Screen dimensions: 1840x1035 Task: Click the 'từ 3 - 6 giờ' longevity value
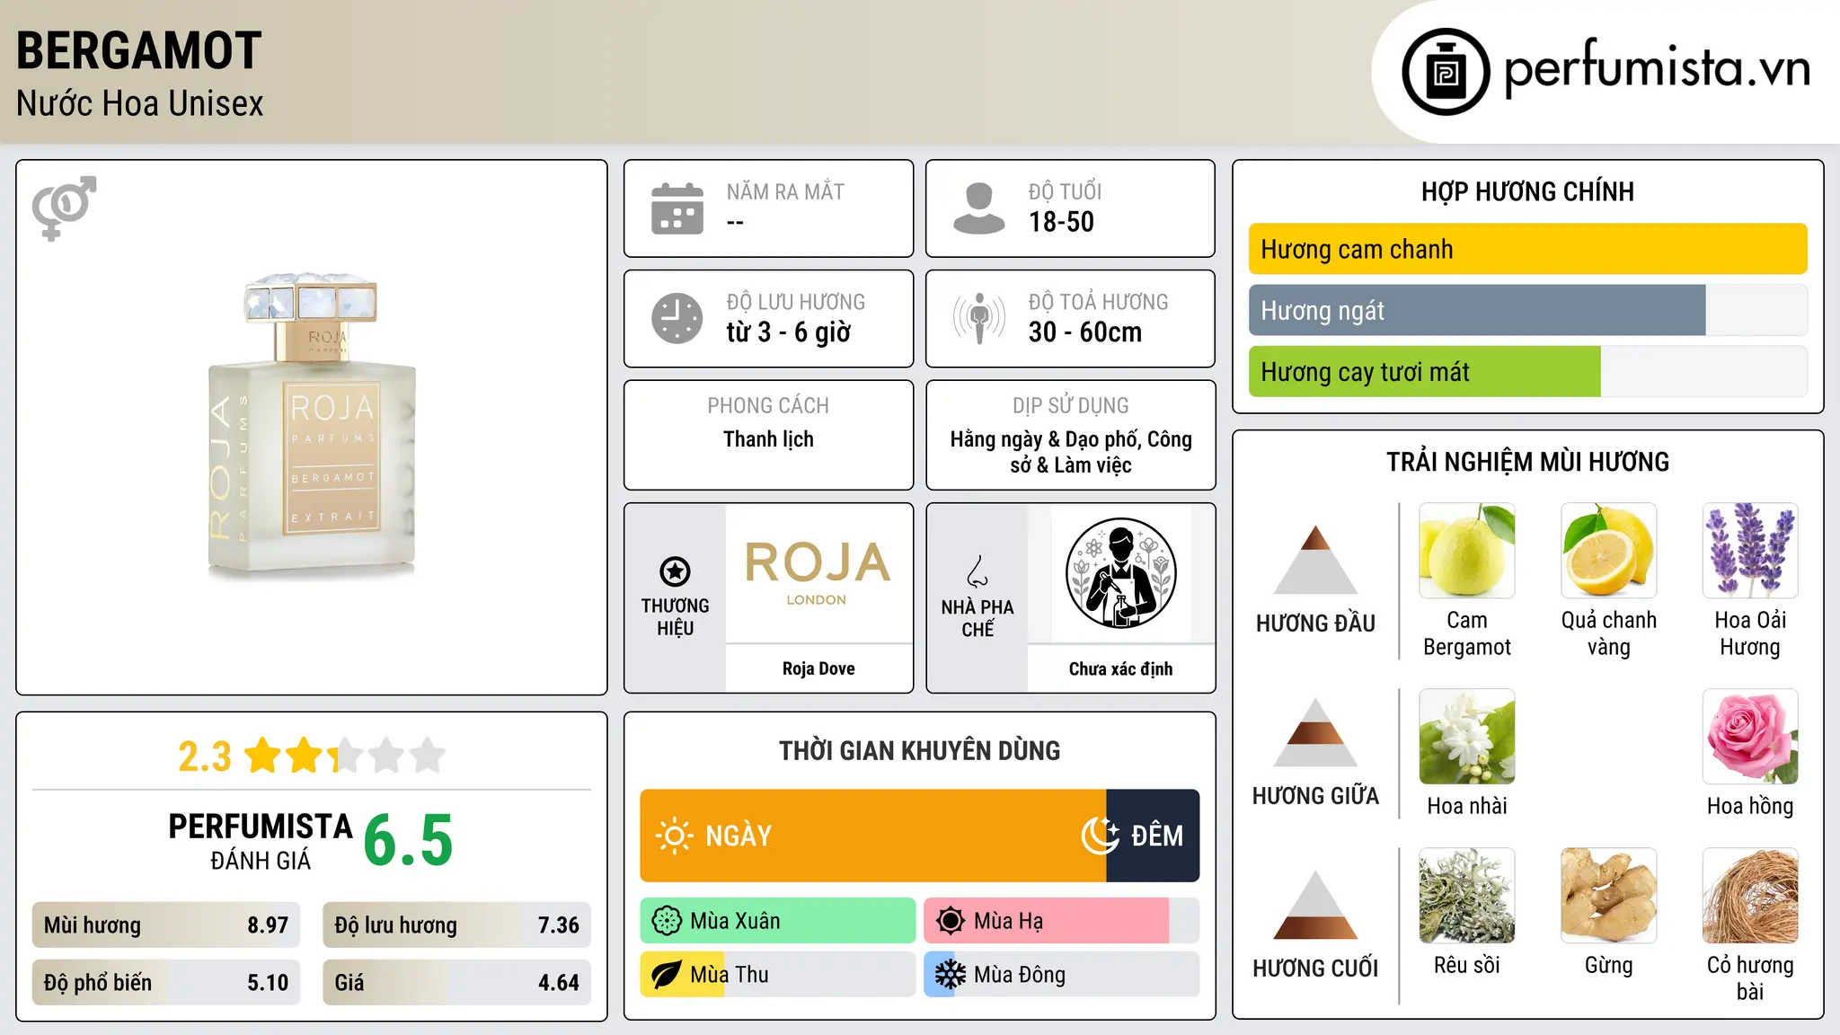[x=788, y=332]
